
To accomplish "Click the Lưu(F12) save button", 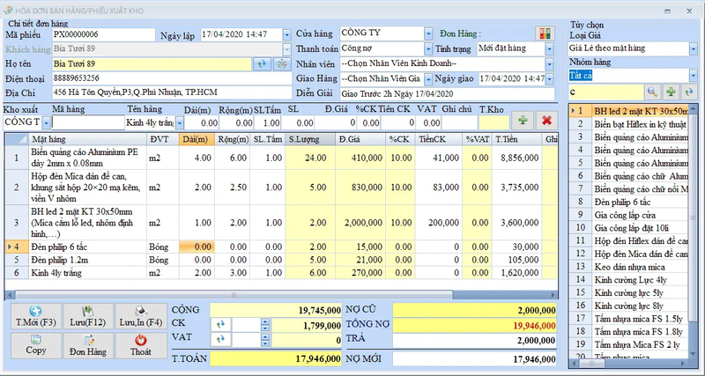I will pyautogui.click(x=86, y=316).
